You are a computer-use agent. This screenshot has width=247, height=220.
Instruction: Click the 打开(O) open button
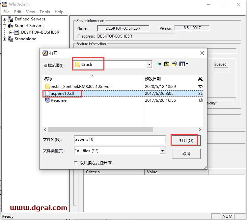coord(186,140)
